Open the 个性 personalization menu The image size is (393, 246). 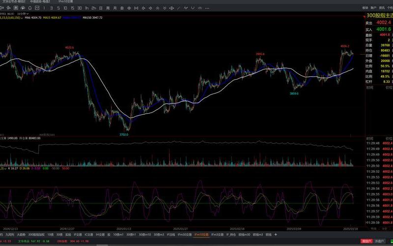[390, 8]
